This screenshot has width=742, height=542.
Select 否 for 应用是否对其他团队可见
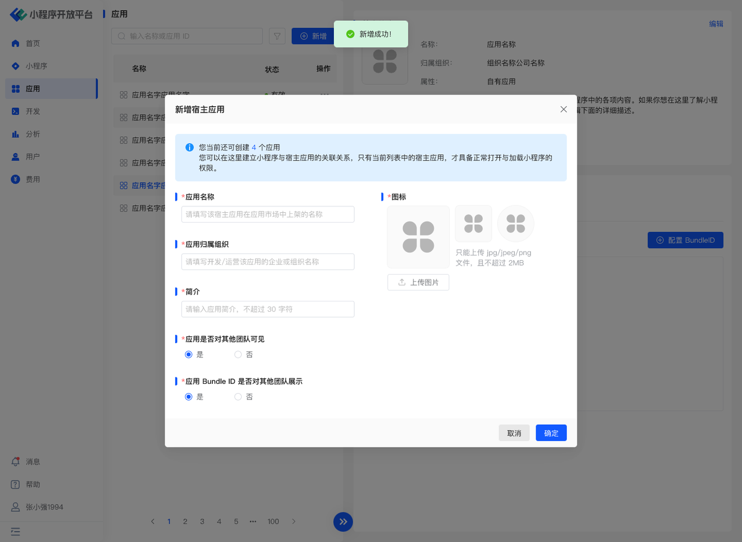point(238,354)
